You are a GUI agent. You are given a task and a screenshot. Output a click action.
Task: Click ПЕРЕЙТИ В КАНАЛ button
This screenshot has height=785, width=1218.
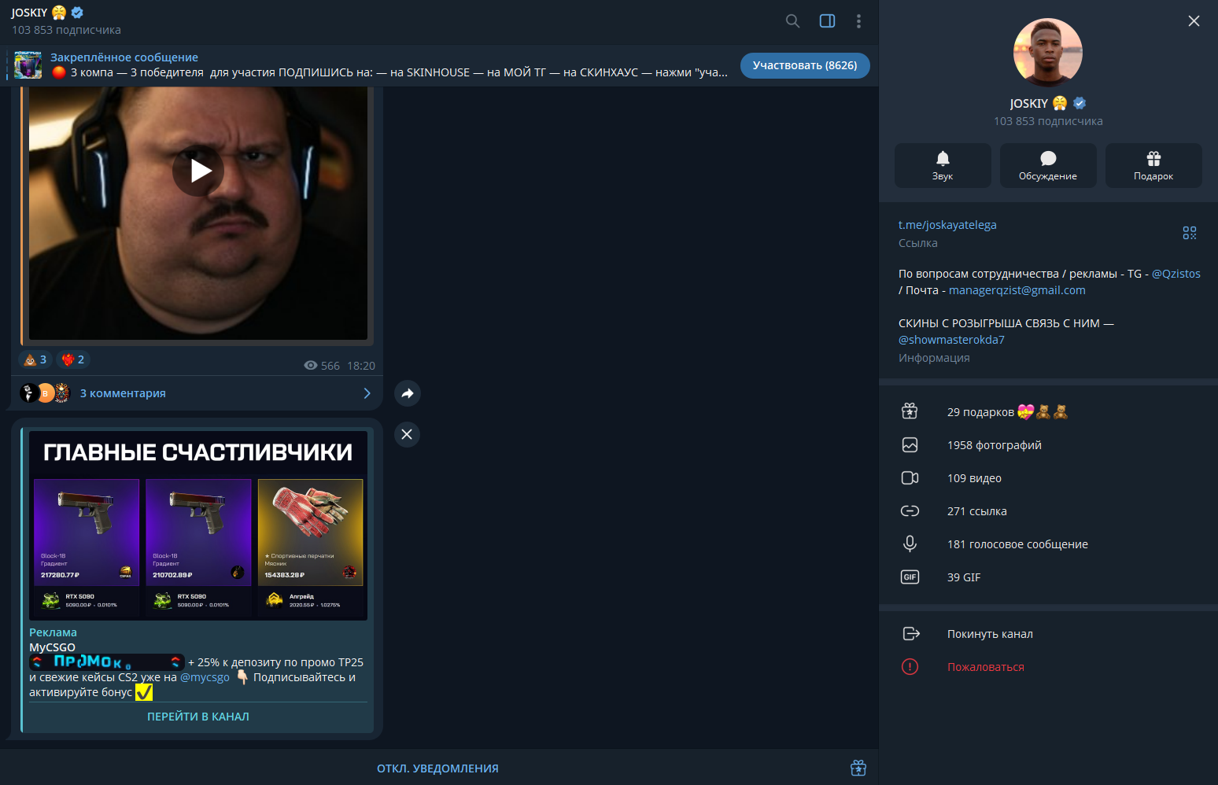click(x=198, y=717)
